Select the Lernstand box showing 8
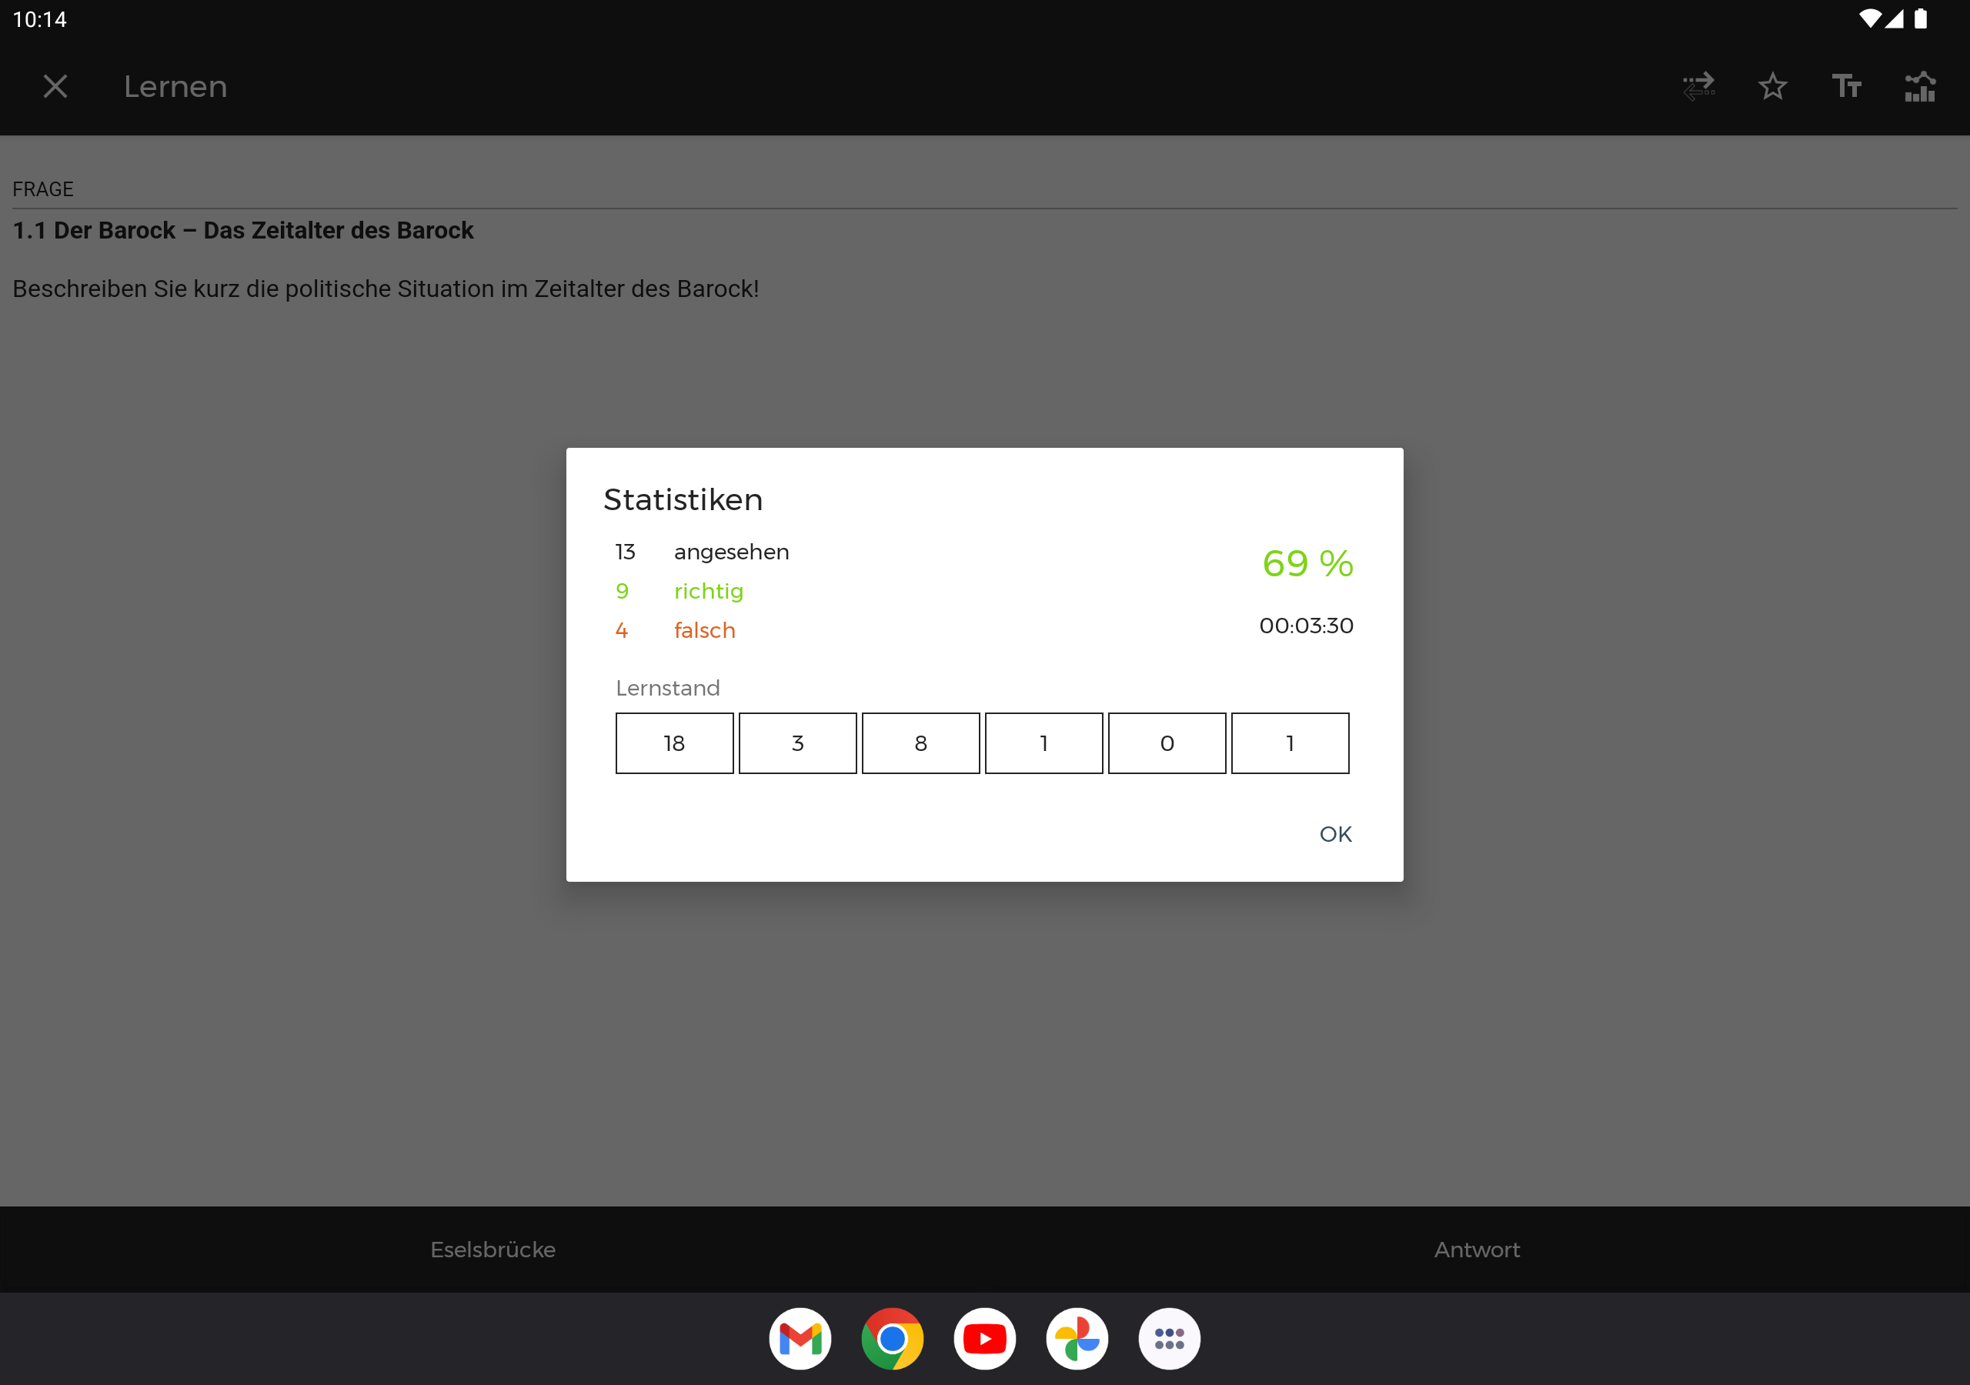The image size is (1970, 1385). pos(920,743)
